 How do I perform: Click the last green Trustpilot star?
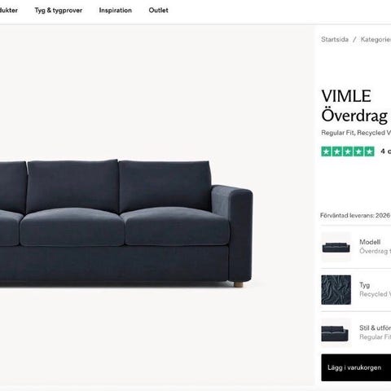point(369,152)
